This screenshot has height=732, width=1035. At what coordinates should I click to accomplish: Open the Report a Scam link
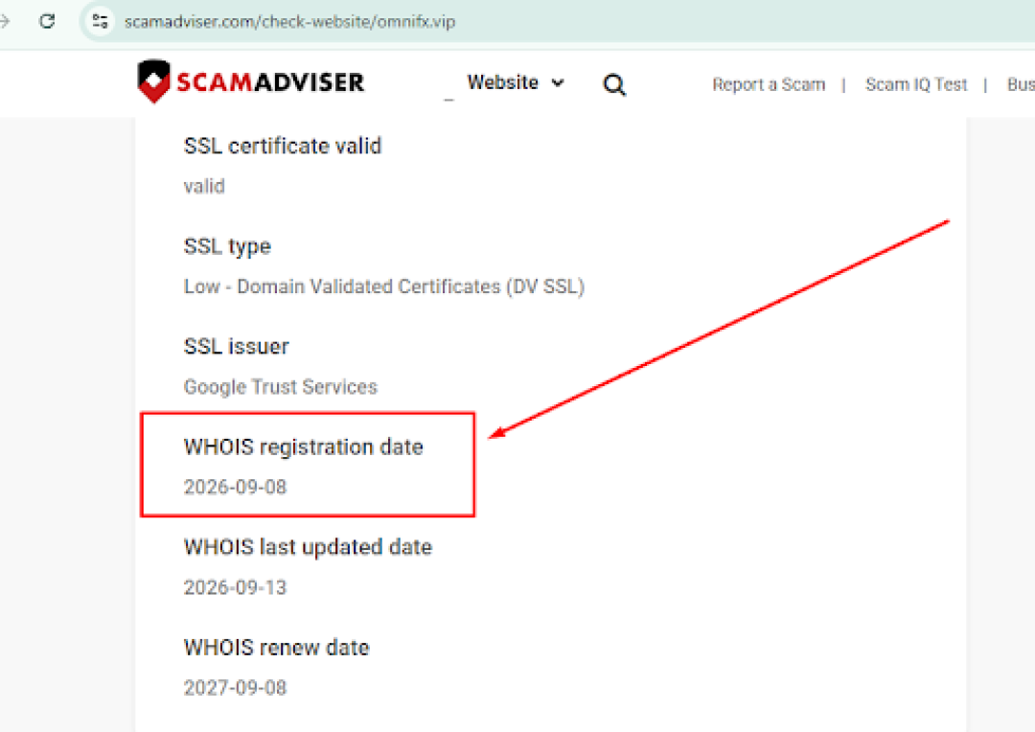coord(769,84)
